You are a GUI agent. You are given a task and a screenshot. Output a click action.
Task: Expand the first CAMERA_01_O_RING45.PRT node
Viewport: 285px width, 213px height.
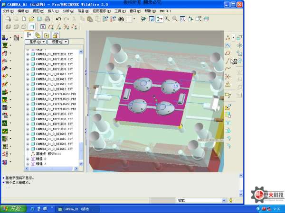click(28, 134)
